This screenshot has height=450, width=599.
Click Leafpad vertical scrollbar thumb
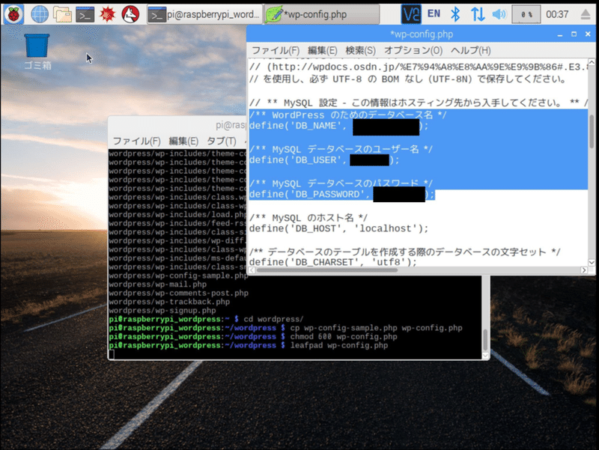592,131
